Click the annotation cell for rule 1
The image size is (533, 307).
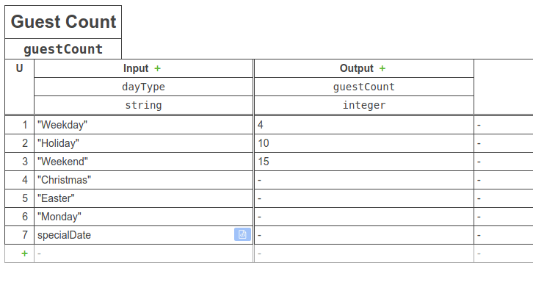(x=504, y=125)
